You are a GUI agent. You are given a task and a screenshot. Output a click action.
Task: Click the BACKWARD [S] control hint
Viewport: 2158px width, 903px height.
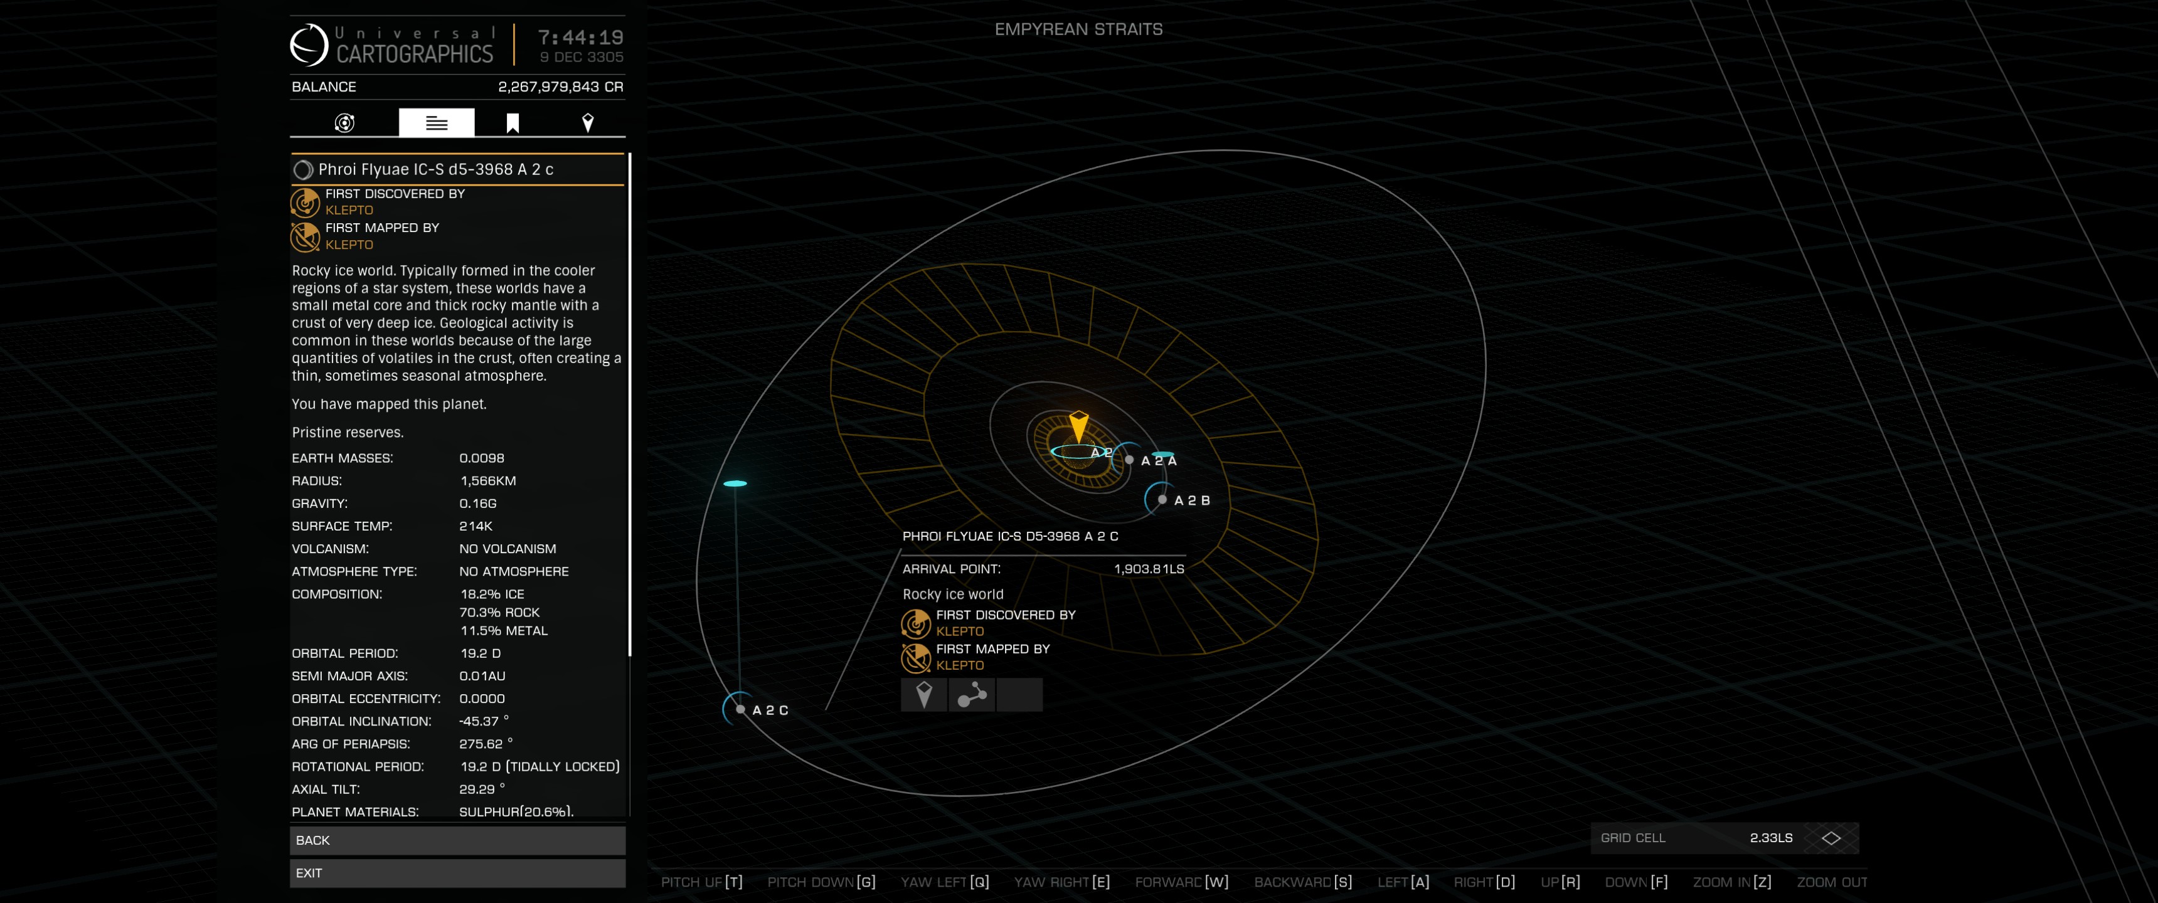[1304, 882]
